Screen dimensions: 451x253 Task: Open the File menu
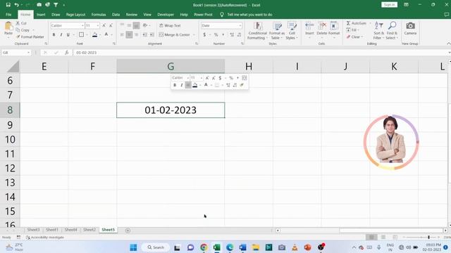[8, 14]
